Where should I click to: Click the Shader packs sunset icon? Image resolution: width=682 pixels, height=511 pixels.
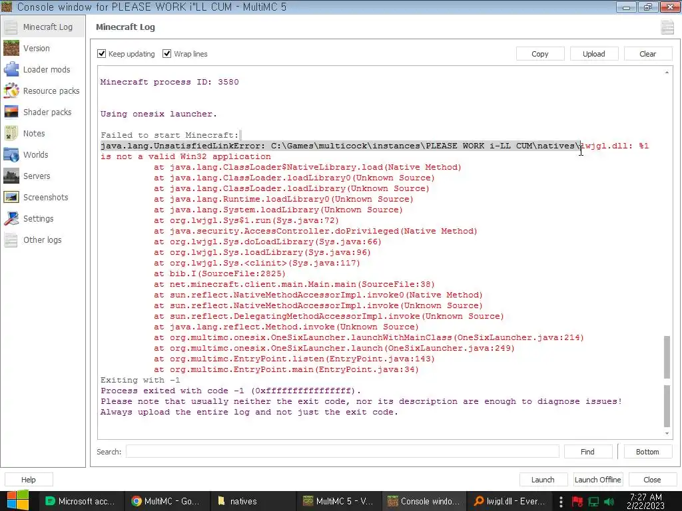point(11,112)
